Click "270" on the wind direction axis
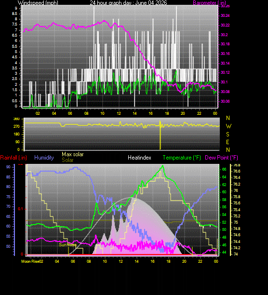This screenshot has height=295, width=268. point(16,126)
